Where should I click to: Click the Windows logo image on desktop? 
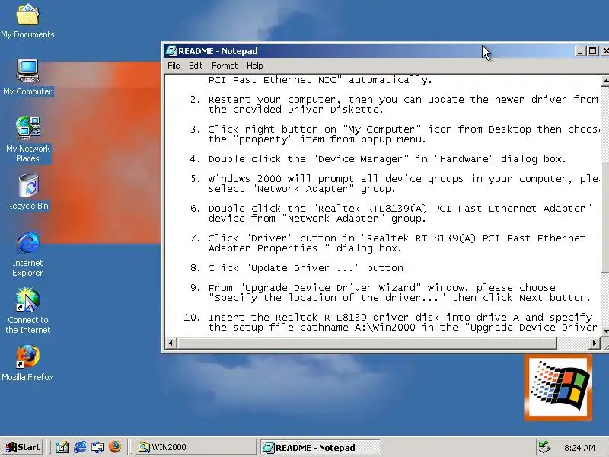(x=559, y=388)
